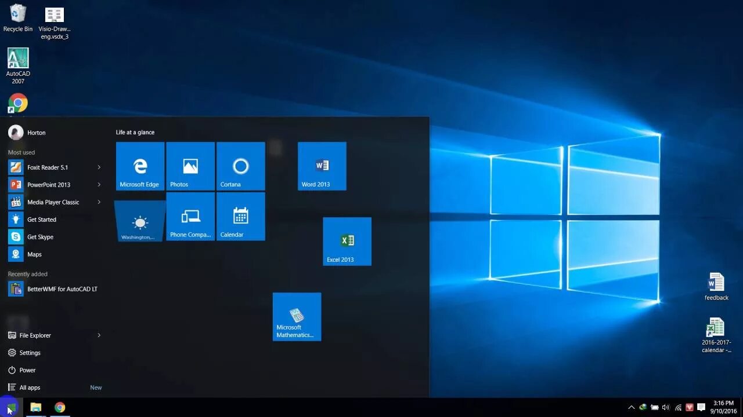Click the Horton user account

(27, 133)
